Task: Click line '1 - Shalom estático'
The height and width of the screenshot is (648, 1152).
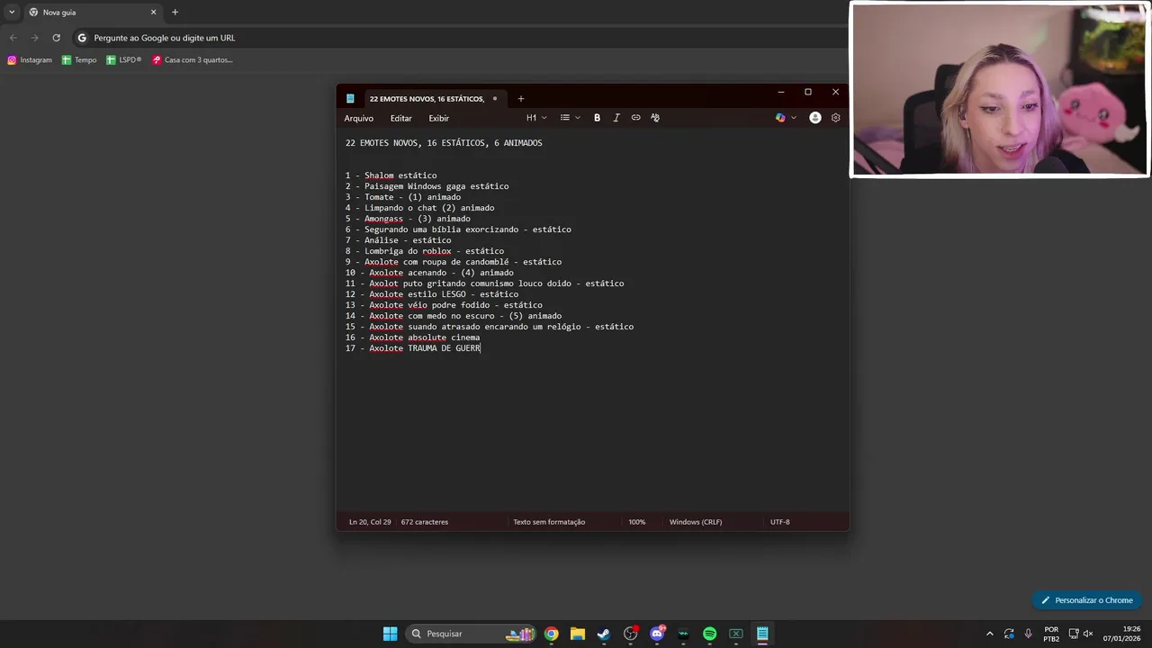Action: coord(391,175)
